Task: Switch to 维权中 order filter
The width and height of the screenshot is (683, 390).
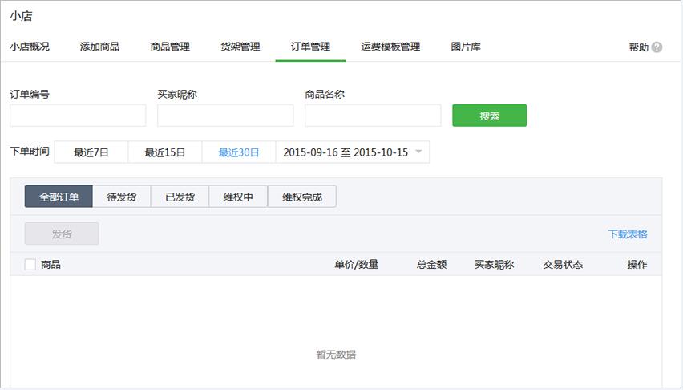Action: pyautogui.click(x=238, y=197)
